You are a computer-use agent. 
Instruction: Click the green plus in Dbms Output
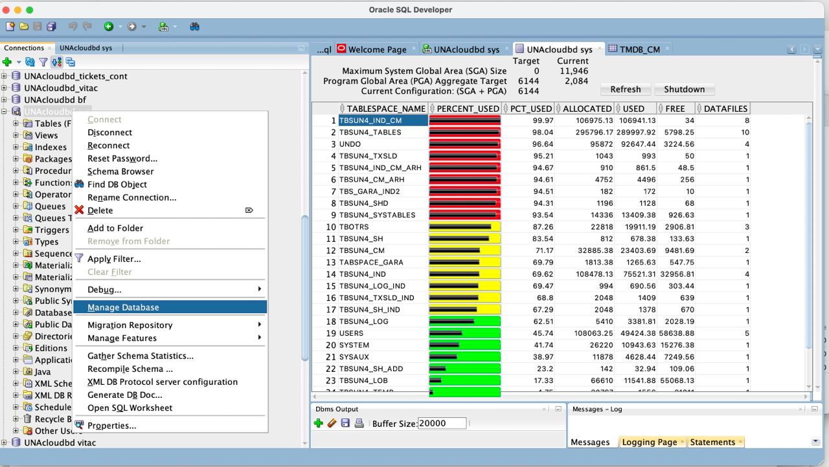(x=319, y=423)
